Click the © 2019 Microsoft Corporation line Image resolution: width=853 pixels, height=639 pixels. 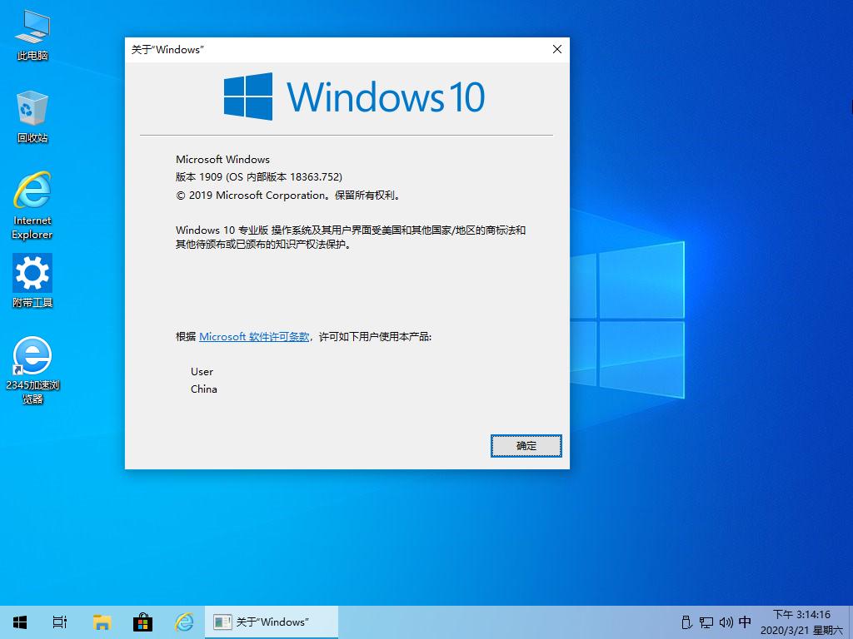289,195
